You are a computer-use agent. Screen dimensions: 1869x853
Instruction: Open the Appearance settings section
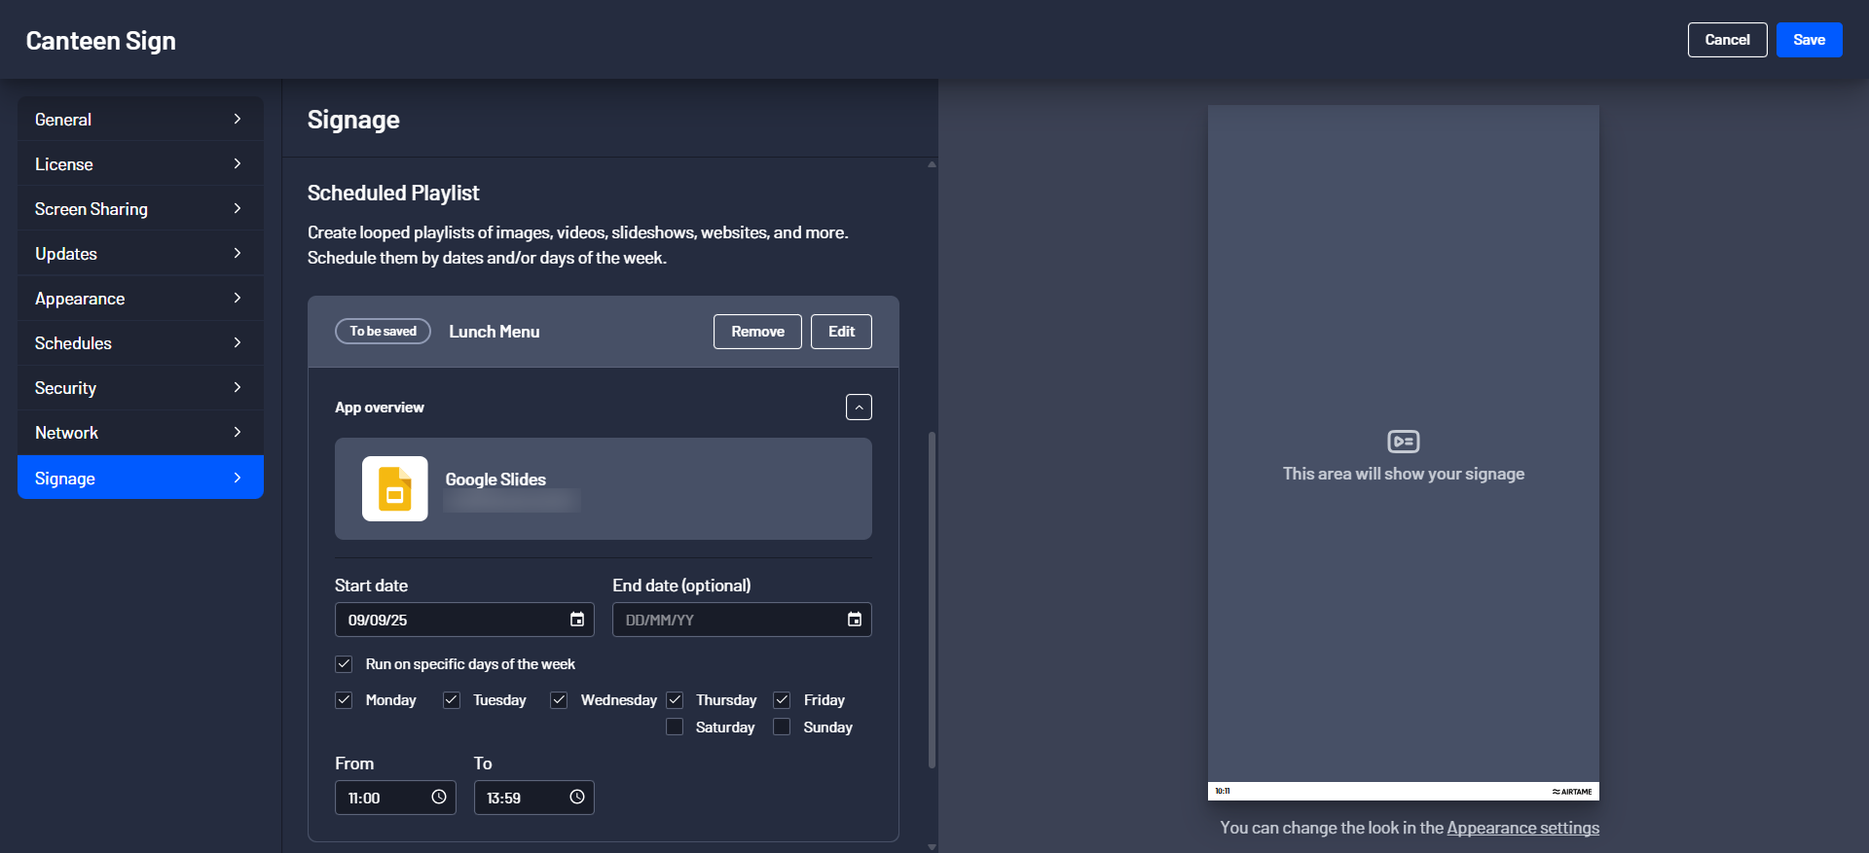(x=140, y=299)
